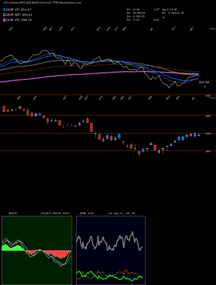This screenshot has width=216, height=285.
Task: Click the 'Pre H: 389.33' value
Action: point(136,13)
